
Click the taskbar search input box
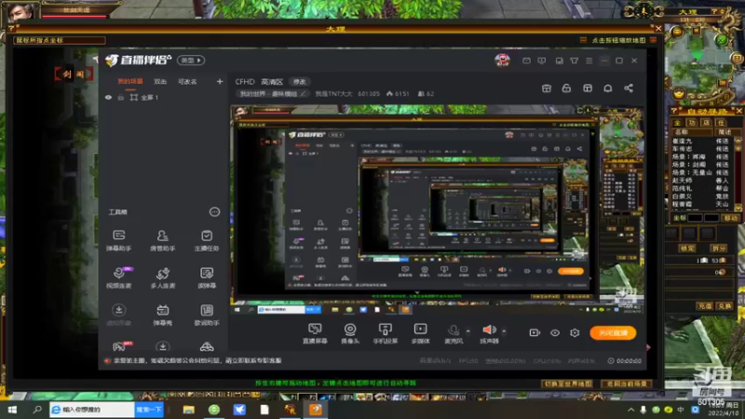pyautogui.click(x=92, y=409)
